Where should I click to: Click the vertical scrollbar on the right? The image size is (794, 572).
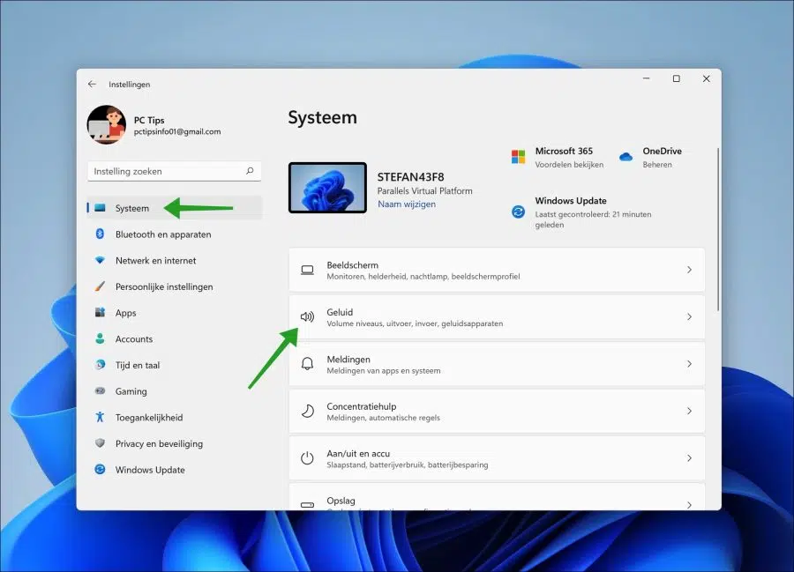(718, 229)
